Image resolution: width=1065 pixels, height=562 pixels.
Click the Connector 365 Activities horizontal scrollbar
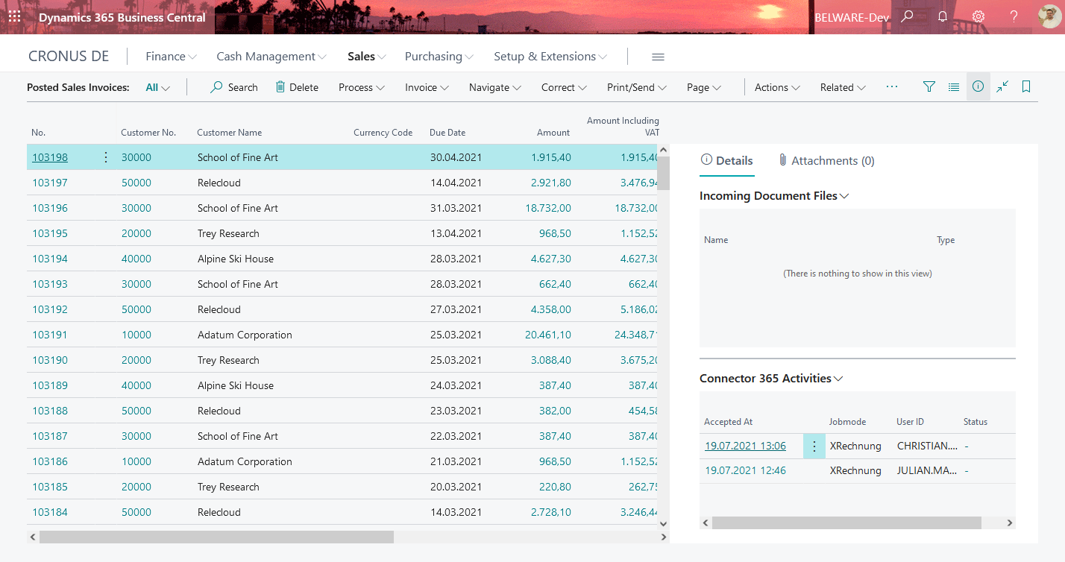(x=846, y=523)
